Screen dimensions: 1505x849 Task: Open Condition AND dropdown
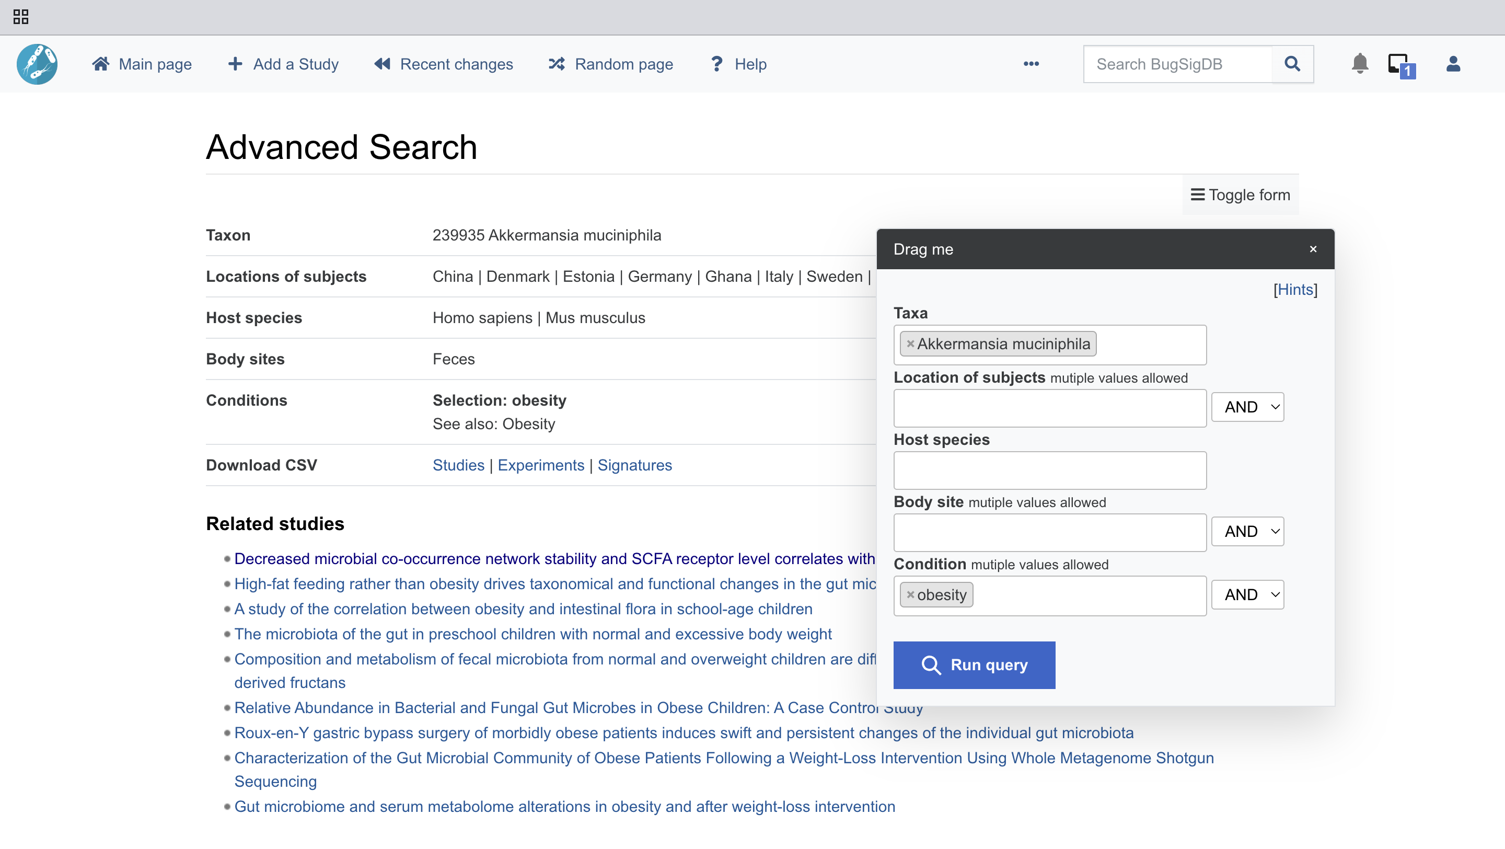tap(1247, 595)
